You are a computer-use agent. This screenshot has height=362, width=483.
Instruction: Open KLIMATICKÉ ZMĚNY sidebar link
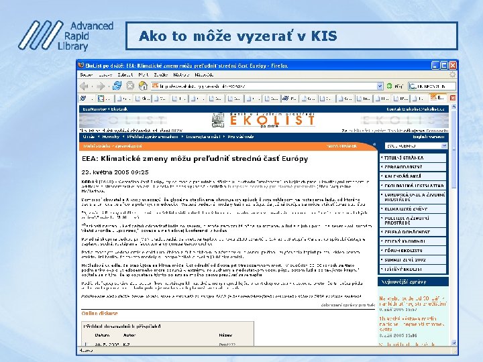coord(413,208)
